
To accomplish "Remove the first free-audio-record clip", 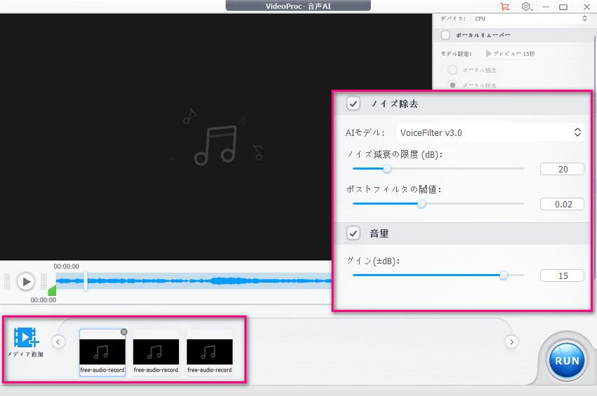I will tap(124, 332).
